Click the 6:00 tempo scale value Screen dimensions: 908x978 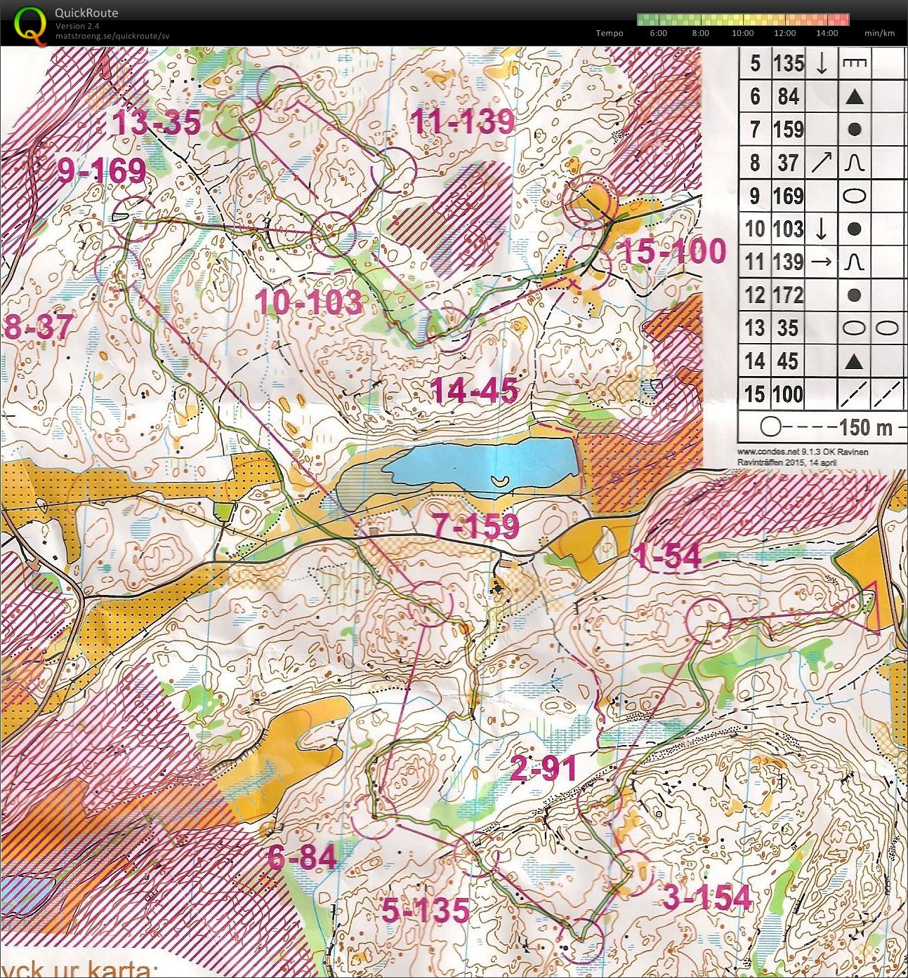[x=659, y=33]
